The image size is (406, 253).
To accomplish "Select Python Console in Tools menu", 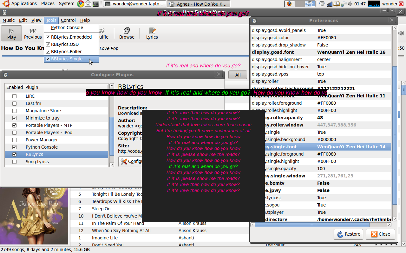I will coord(71,28).
